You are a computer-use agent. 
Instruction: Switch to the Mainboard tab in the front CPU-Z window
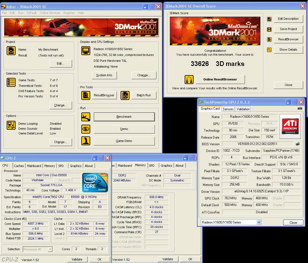click(34, 166)
